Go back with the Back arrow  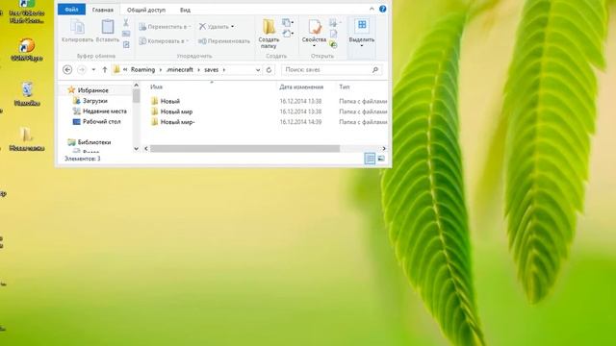click(x=67, y=70)
